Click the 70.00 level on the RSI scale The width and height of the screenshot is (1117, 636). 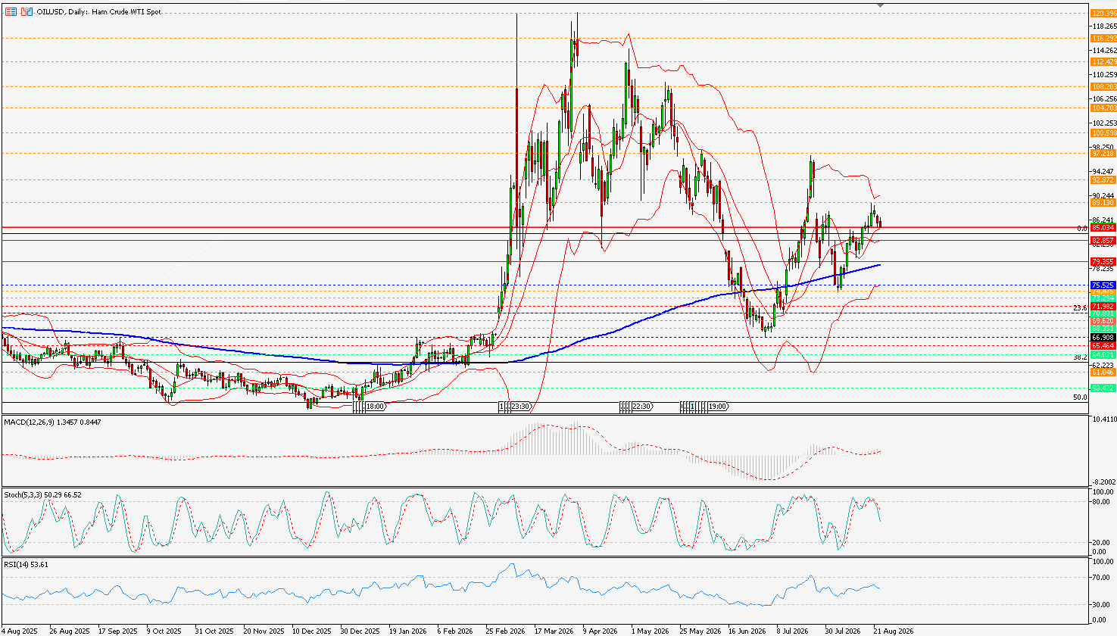pos(1100,578)
